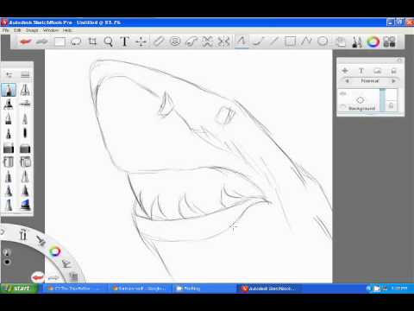This screenshot has width=414, height=311.
Task: Select the blue-tinted brush in palette
Action: click(25, 204)
